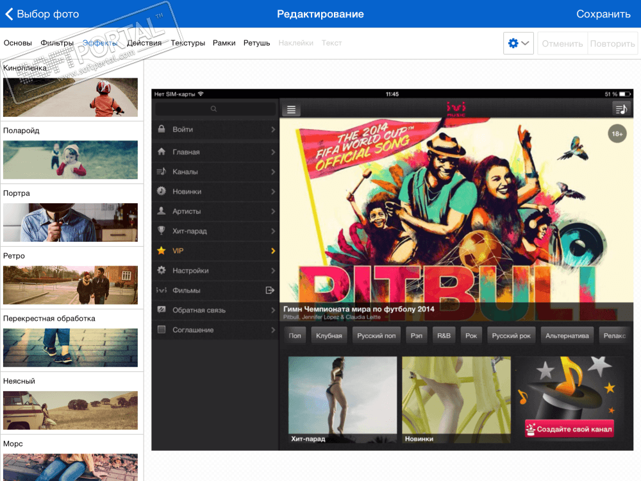Select the Поп genre button
This screenshot has width=641, height=481.
click(295, 335)
